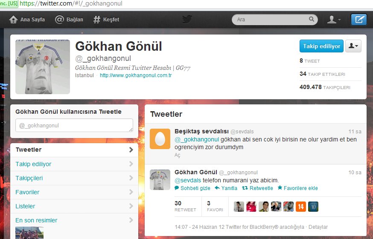373x239 pixels.
Task: Select Listeler in the sidebar
Action: [x=74, y=206]
